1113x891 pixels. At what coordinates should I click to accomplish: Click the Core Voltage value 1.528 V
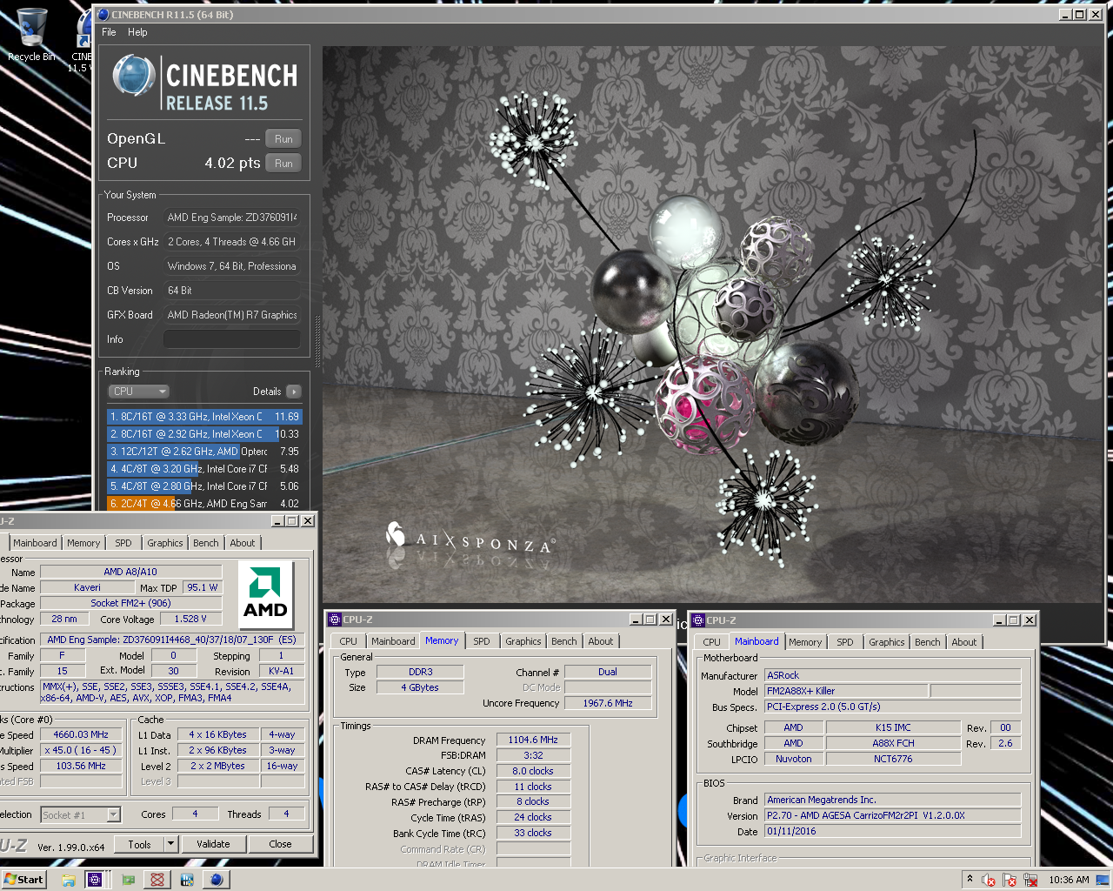[190, 619]
